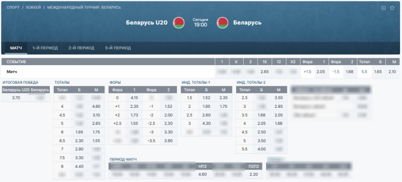The width and height of the screenshot is (402, 182).
Task: Pick Фора 2 odds 1.68 in Матч row
Action: (350, 72)
